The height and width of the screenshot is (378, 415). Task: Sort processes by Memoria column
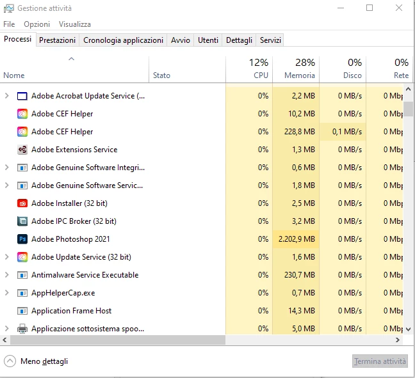tap(296, 69)
